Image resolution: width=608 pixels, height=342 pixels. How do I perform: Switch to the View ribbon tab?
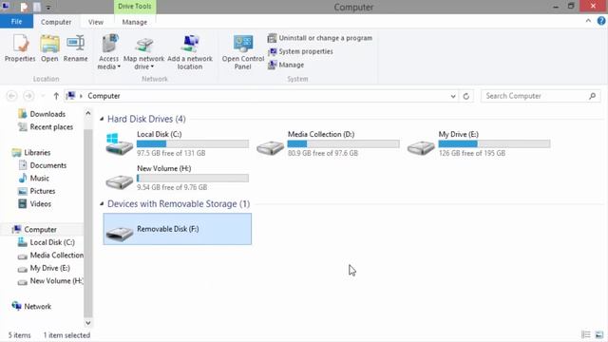pyautogui.click(x=96, y=22)
